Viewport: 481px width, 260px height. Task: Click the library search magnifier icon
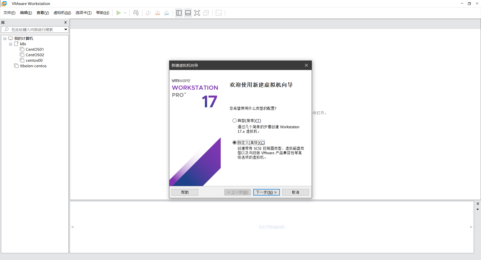pyautogui.click(x=7, y=29)
